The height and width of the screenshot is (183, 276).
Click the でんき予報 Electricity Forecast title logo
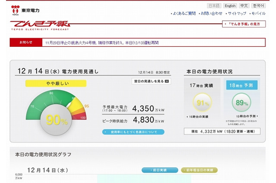click(40, 26)
